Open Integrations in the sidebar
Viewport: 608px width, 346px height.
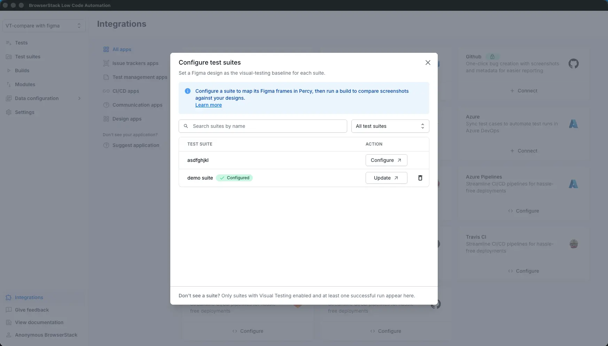[x=29, y=297]
